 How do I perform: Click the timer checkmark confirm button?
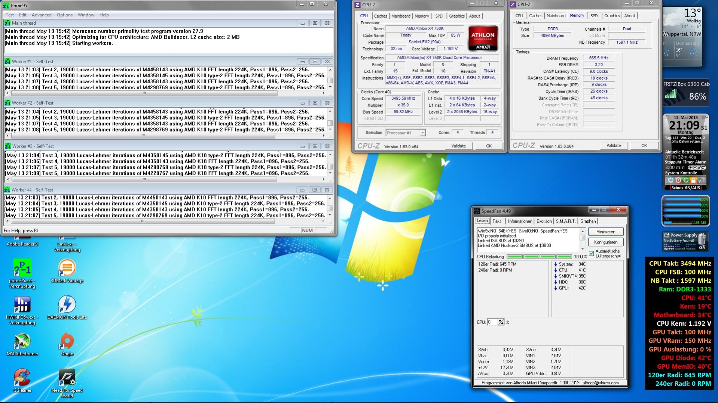[700, 168]
